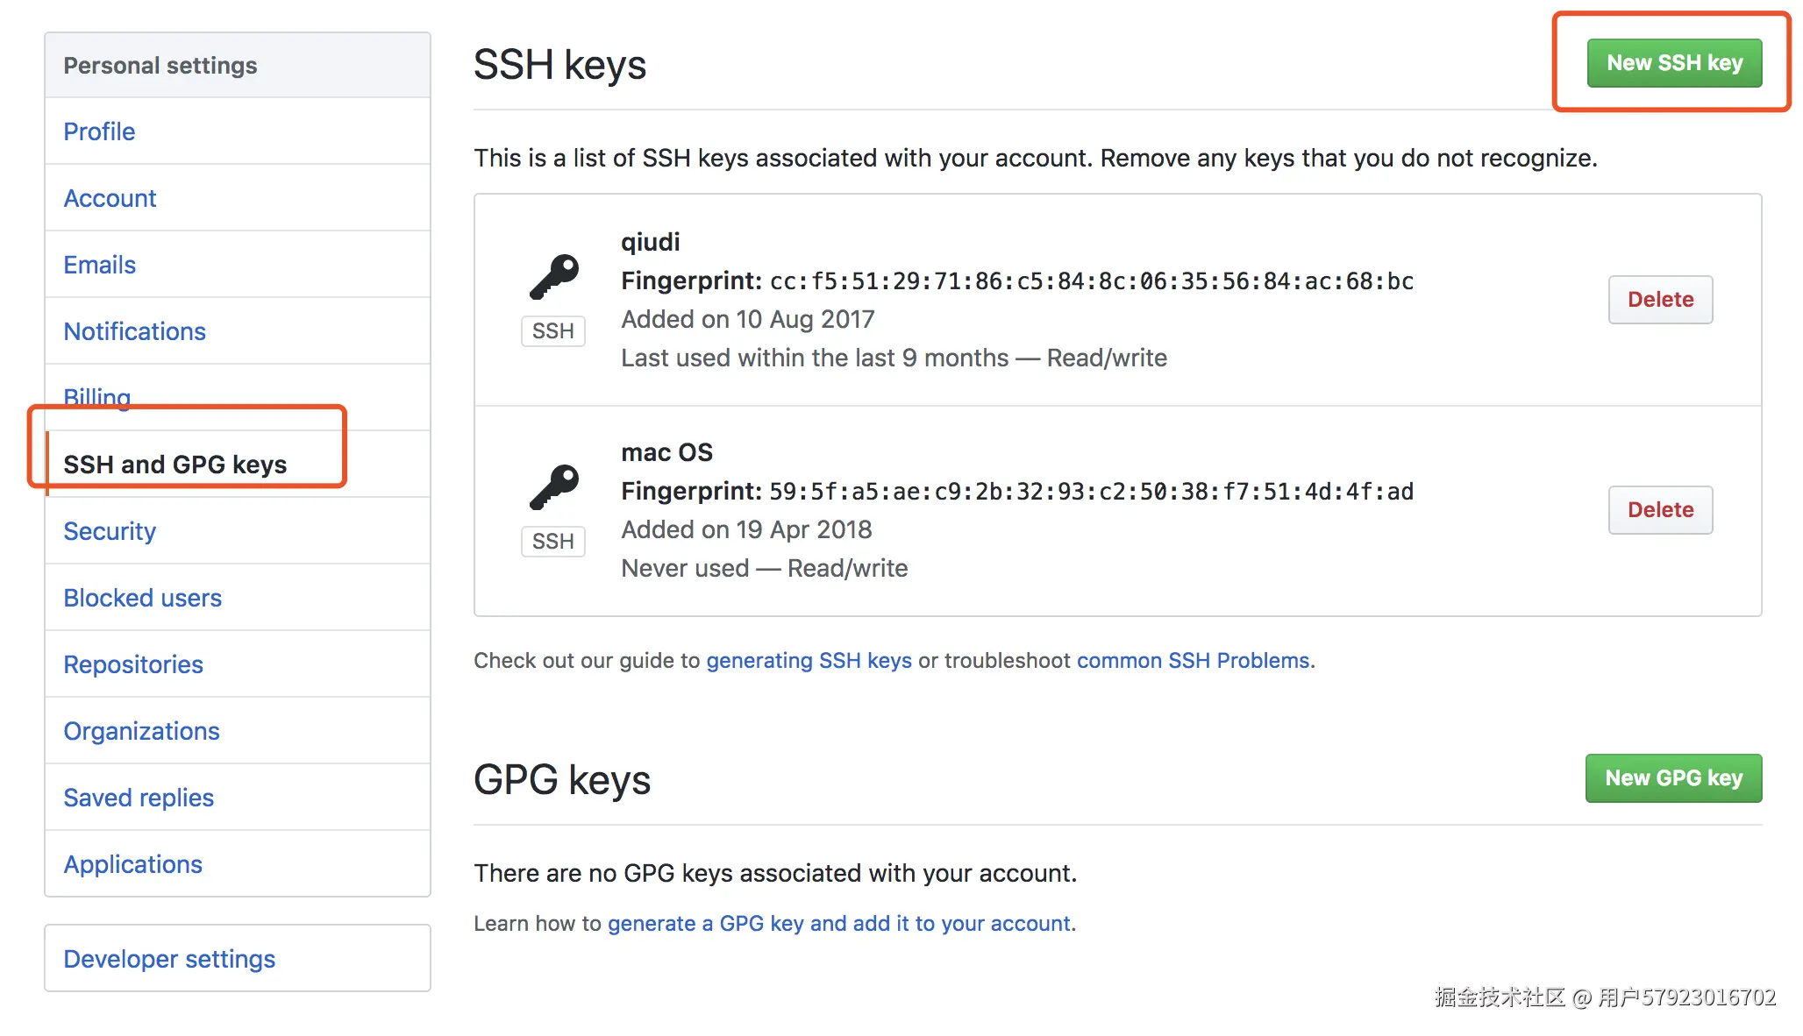Viewport: 1803px width, 1036px height.
Task: Click the key icon for qiudi
Action: click(554, 277)
